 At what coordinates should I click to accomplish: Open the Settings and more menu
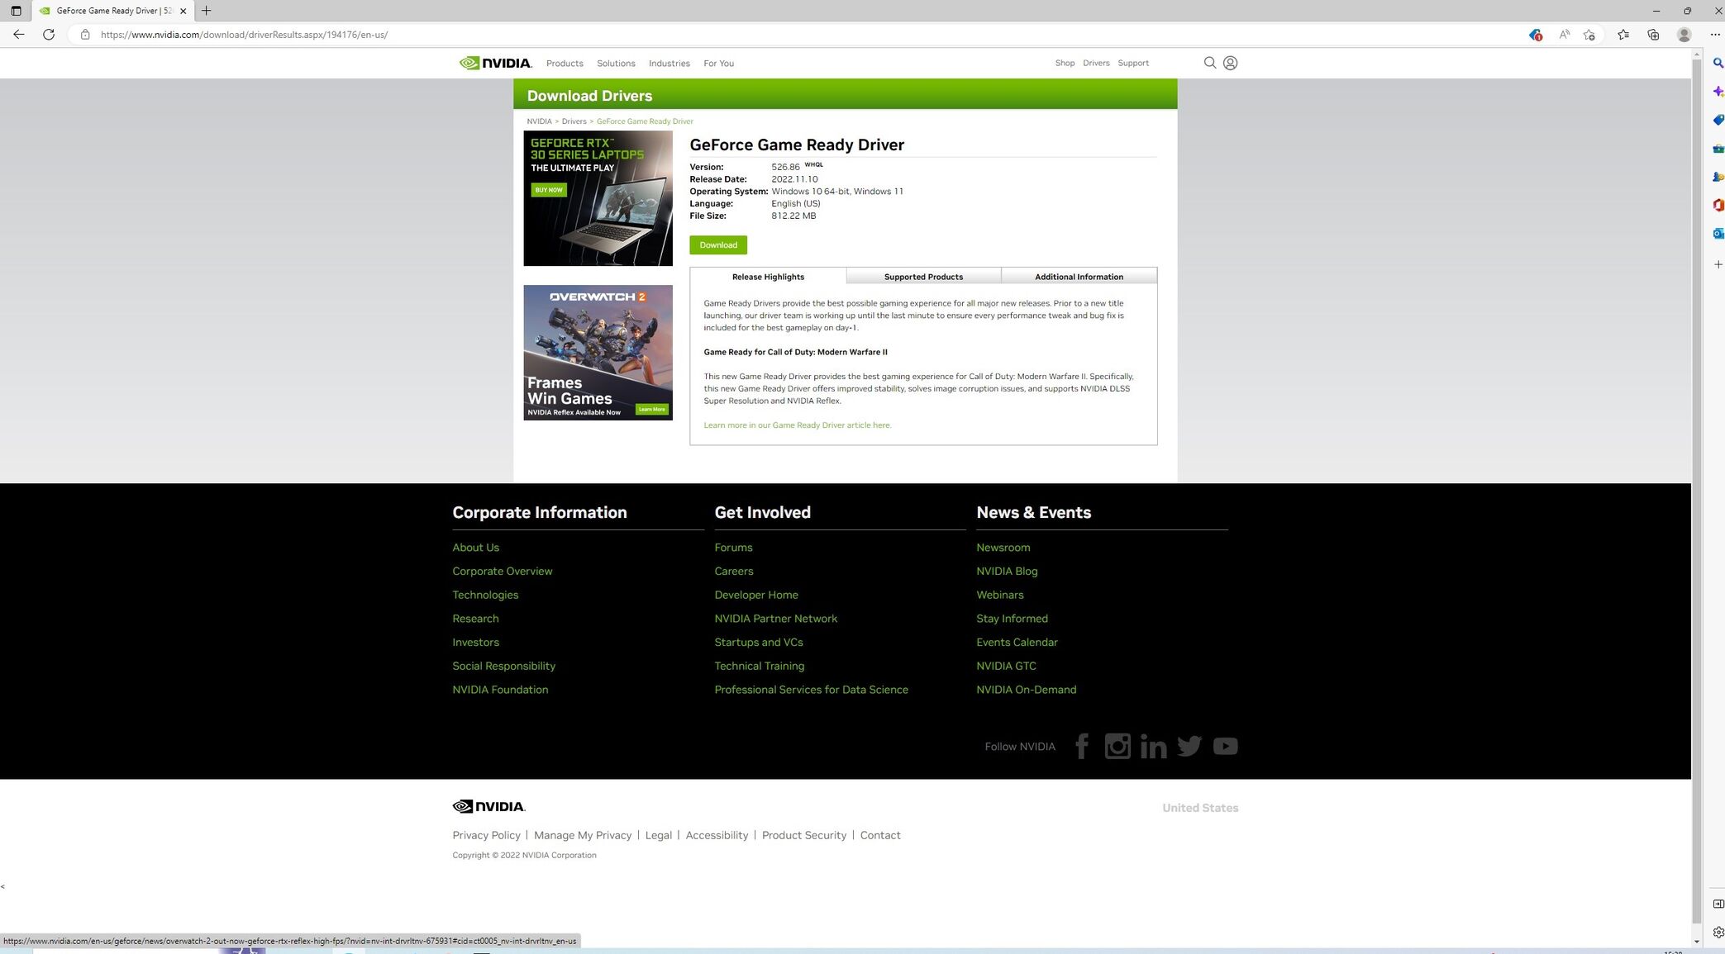click(1714, 35)
